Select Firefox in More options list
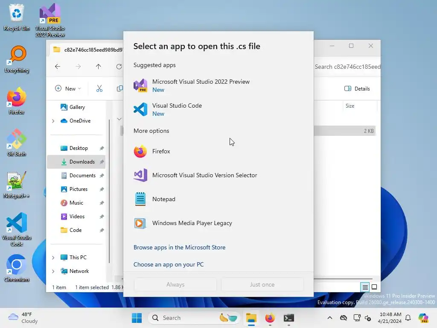 (218, 152)
